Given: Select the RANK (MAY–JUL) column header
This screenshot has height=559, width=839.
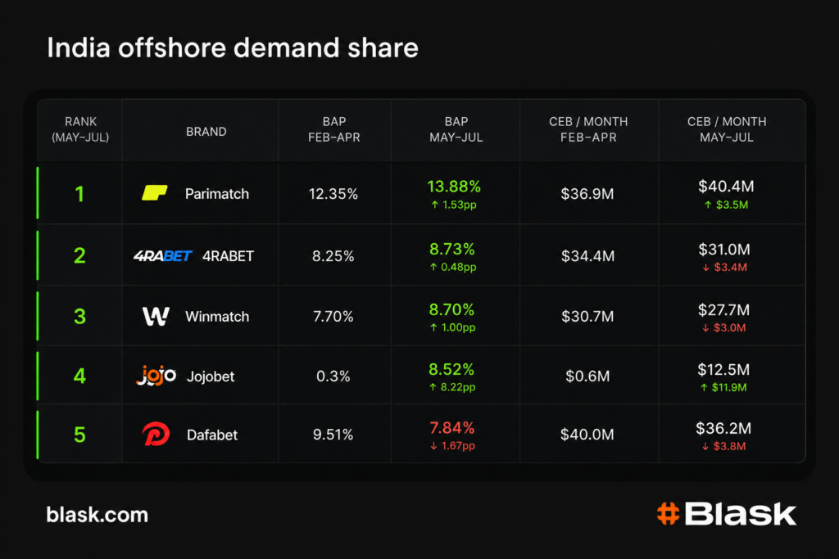Looking at the screenshot, I should (x=80, y=129).
